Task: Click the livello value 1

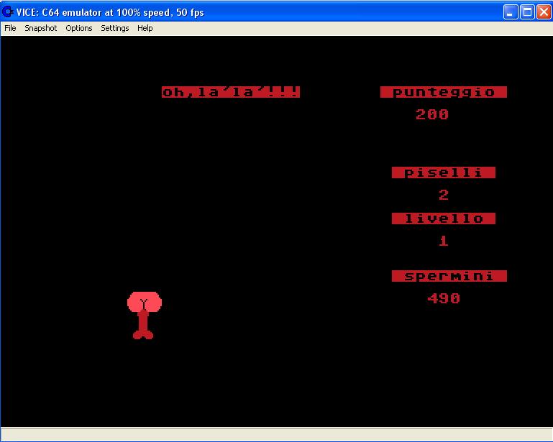Action: coord(444,241)
